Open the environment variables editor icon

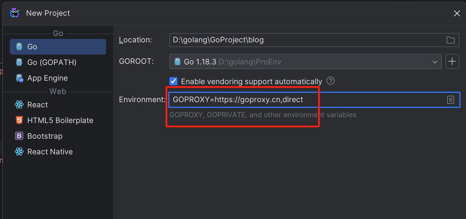pos(450,100)
